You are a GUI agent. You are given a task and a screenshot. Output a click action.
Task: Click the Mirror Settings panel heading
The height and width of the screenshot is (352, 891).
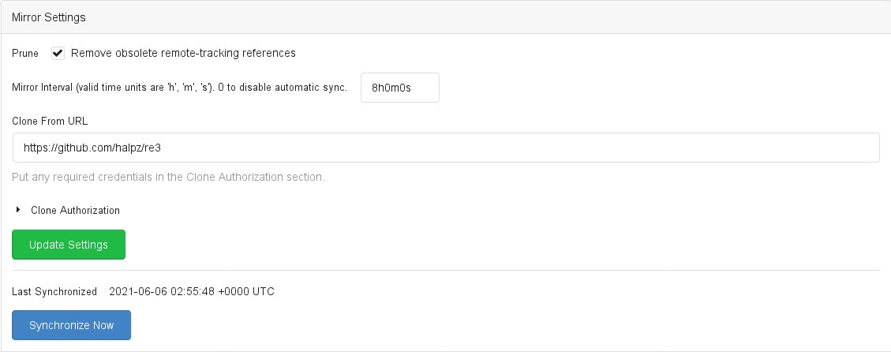[x=49, y=17]
